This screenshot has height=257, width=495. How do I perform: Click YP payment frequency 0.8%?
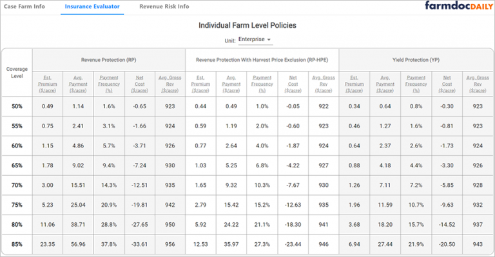coord(416,106)
